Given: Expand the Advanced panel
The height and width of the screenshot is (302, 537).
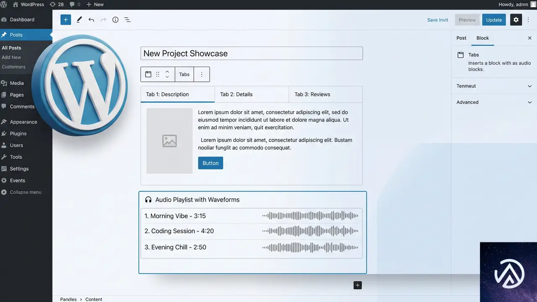Looking at the screenshot, I should [494, 102].
